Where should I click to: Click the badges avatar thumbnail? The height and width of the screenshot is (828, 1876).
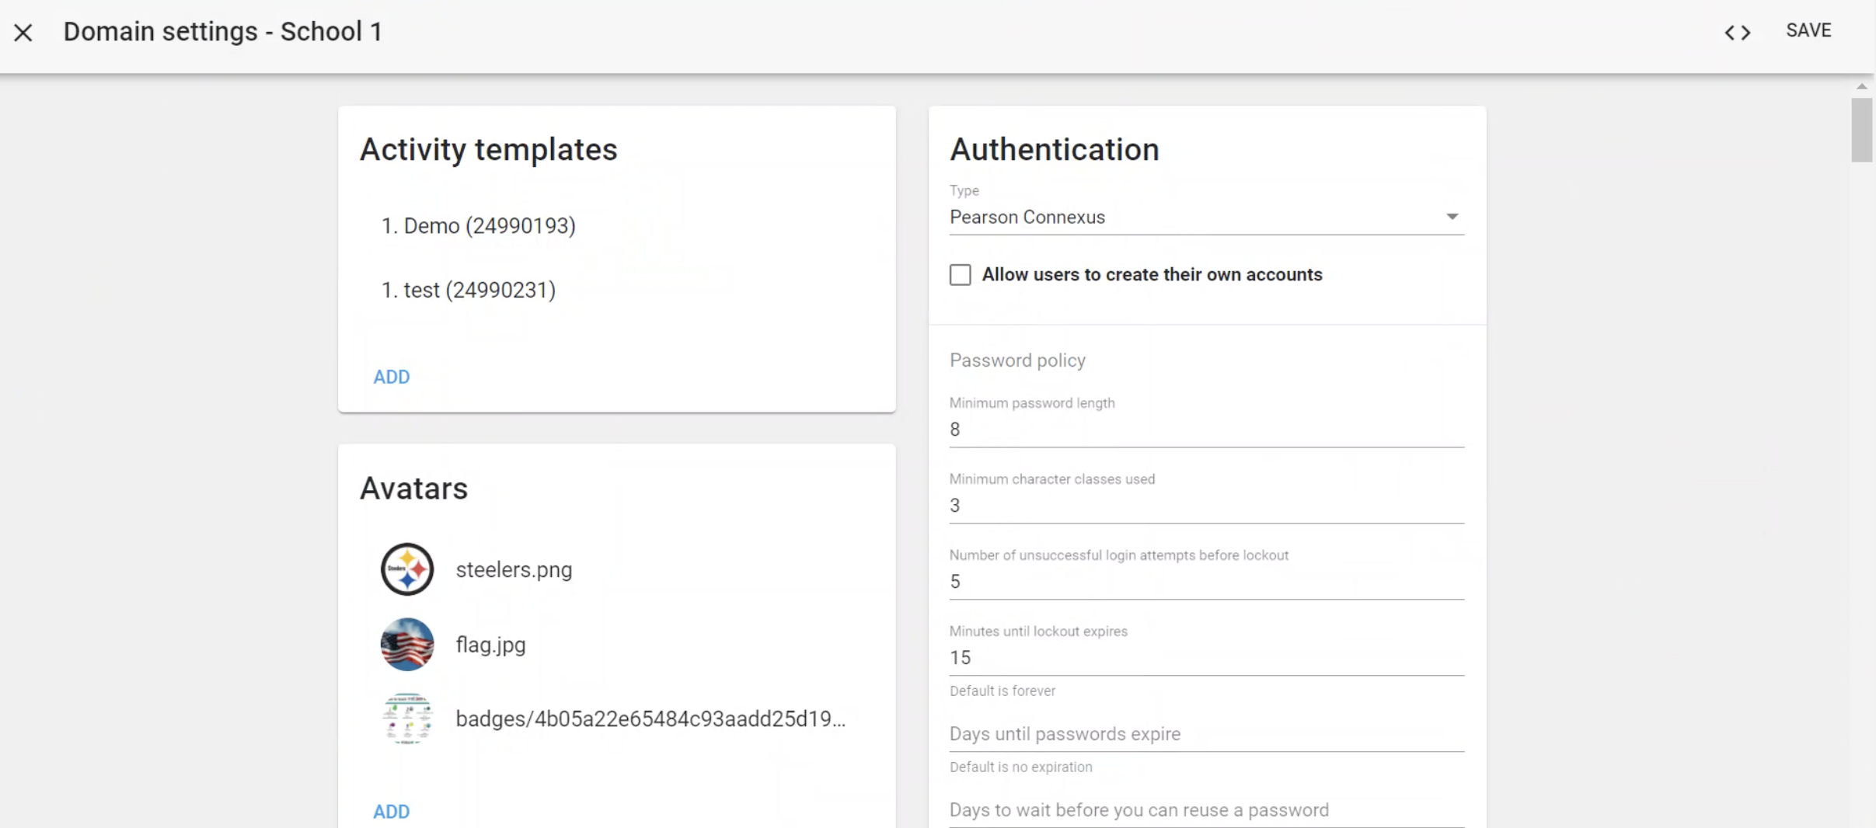[x=407, y=718]
